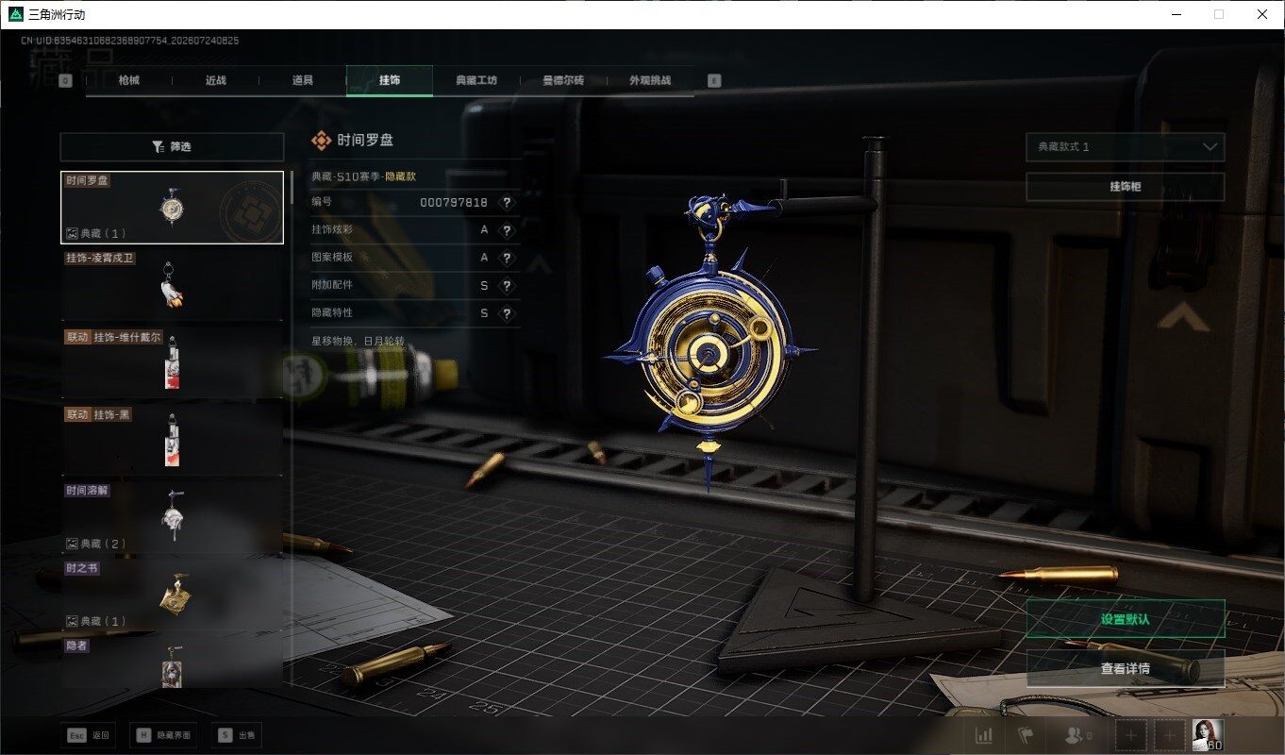The height and width of the screenshot is (755, 1285).
Task: Select the 挂饰 tab
Action: click(x=390, y=80)
